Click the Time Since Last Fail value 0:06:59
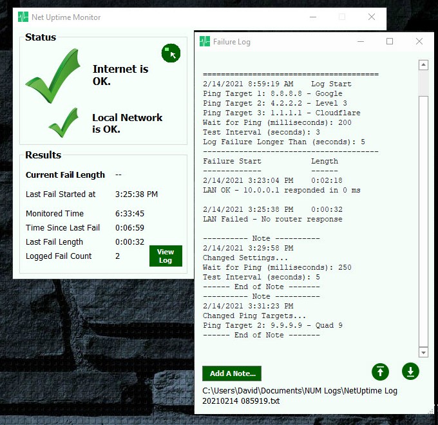Image resolution: width=438 pixels, height=425 pixels. 129,227
